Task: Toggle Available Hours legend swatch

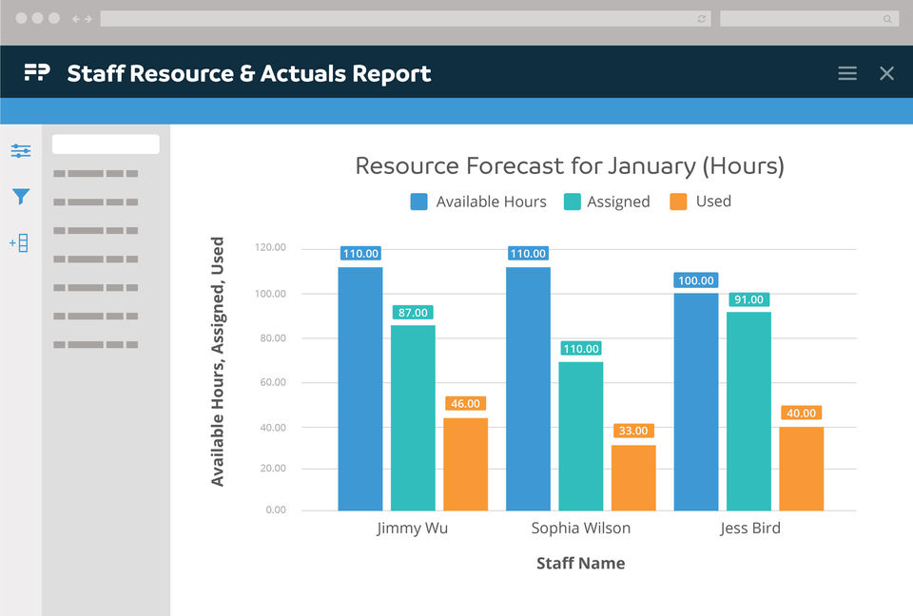Action: click(419, 202)
